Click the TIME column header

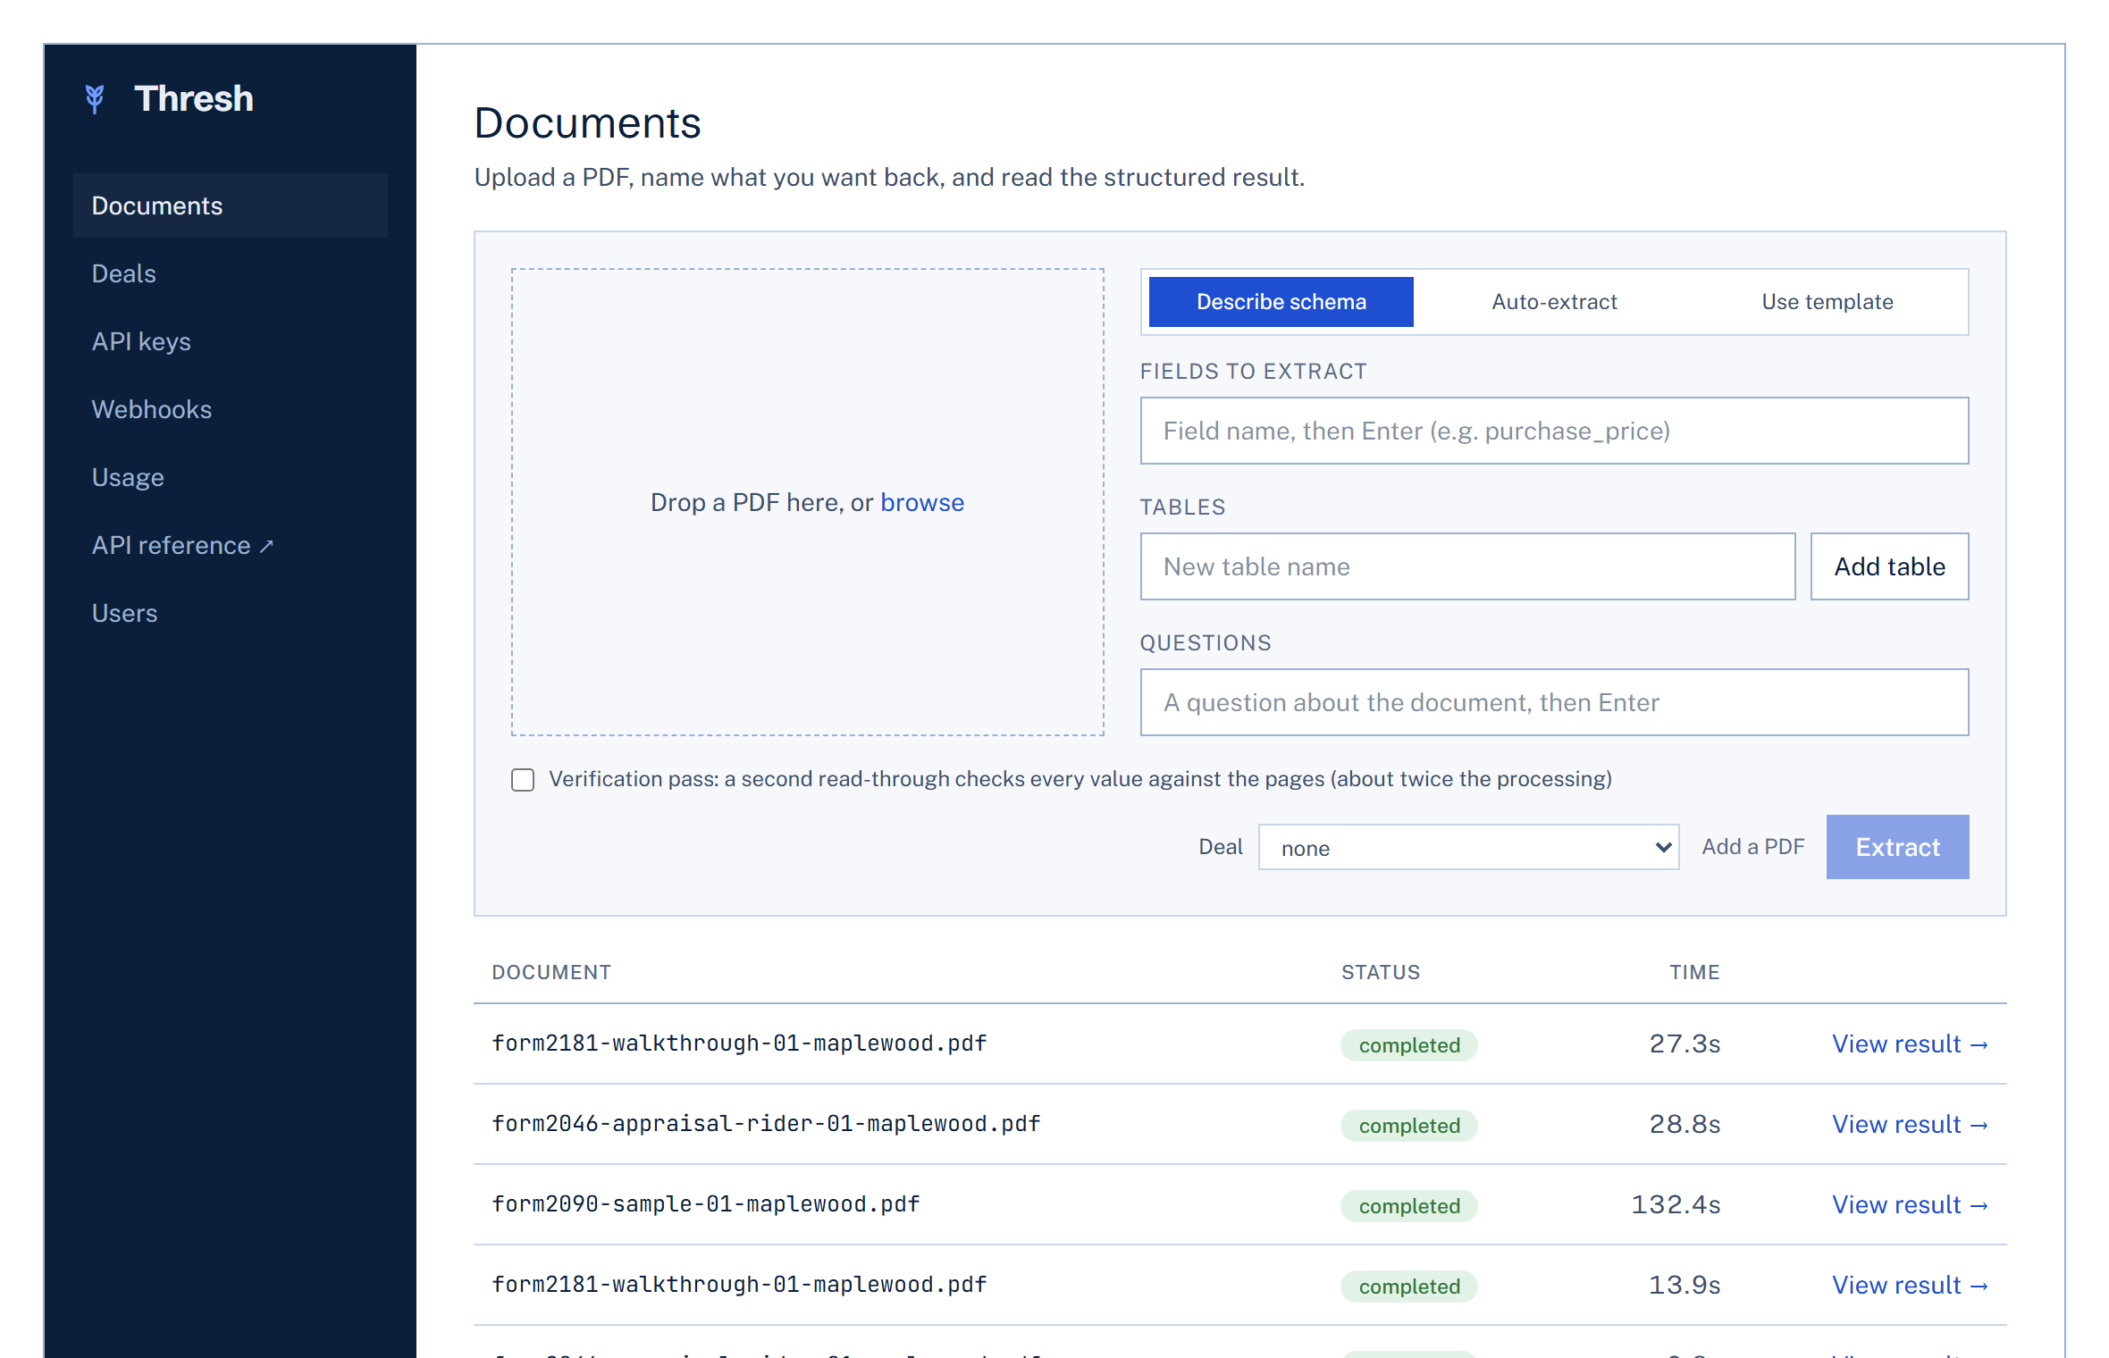click(1694, 972)
